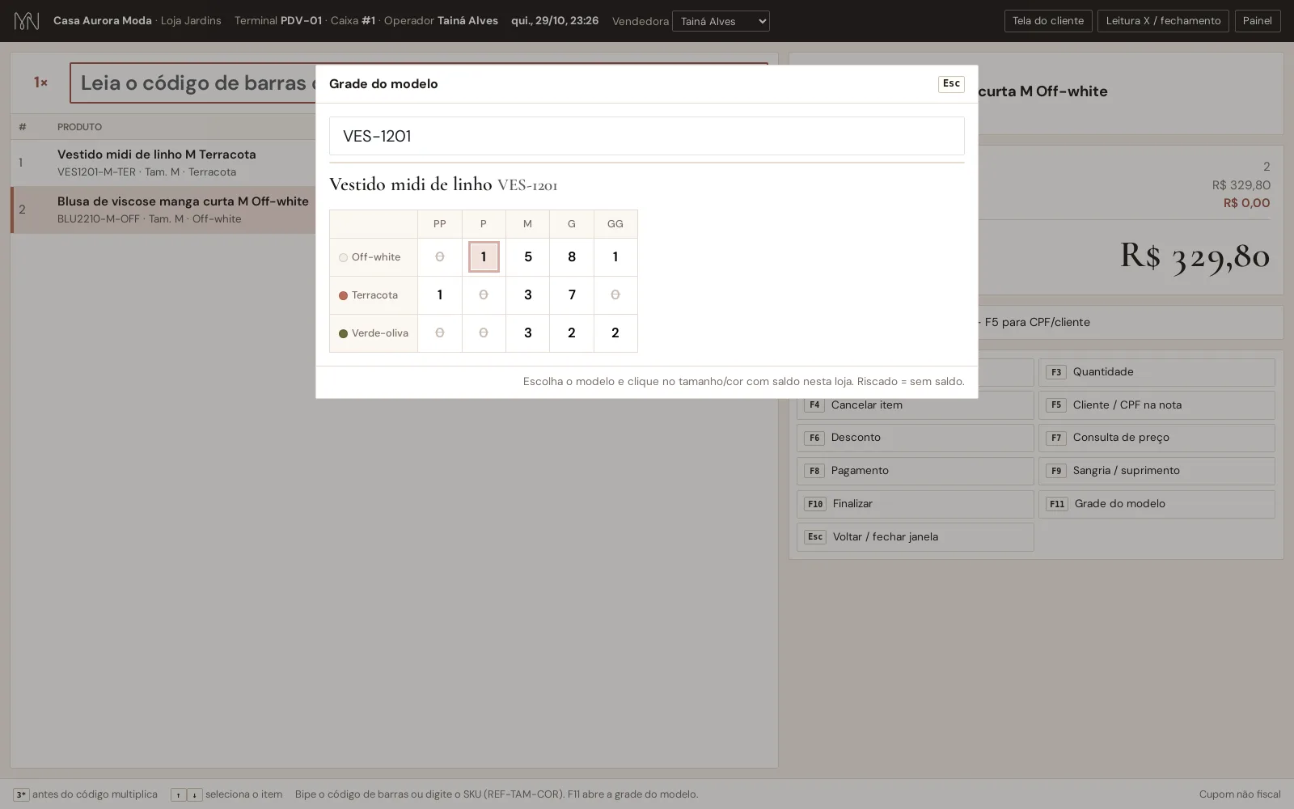Click the VES-1201 model search field

click(x=646, y=136)
